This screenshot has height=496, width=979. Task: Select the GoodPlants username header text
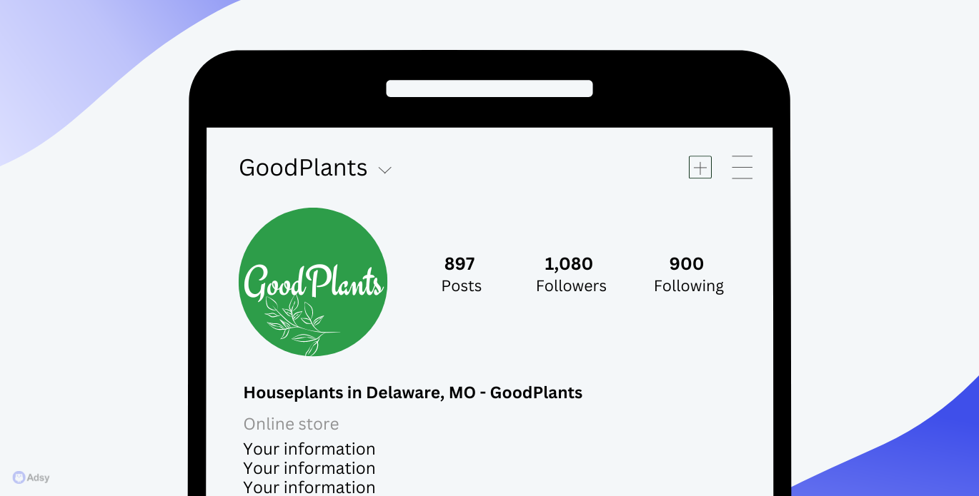click(303, 168)
